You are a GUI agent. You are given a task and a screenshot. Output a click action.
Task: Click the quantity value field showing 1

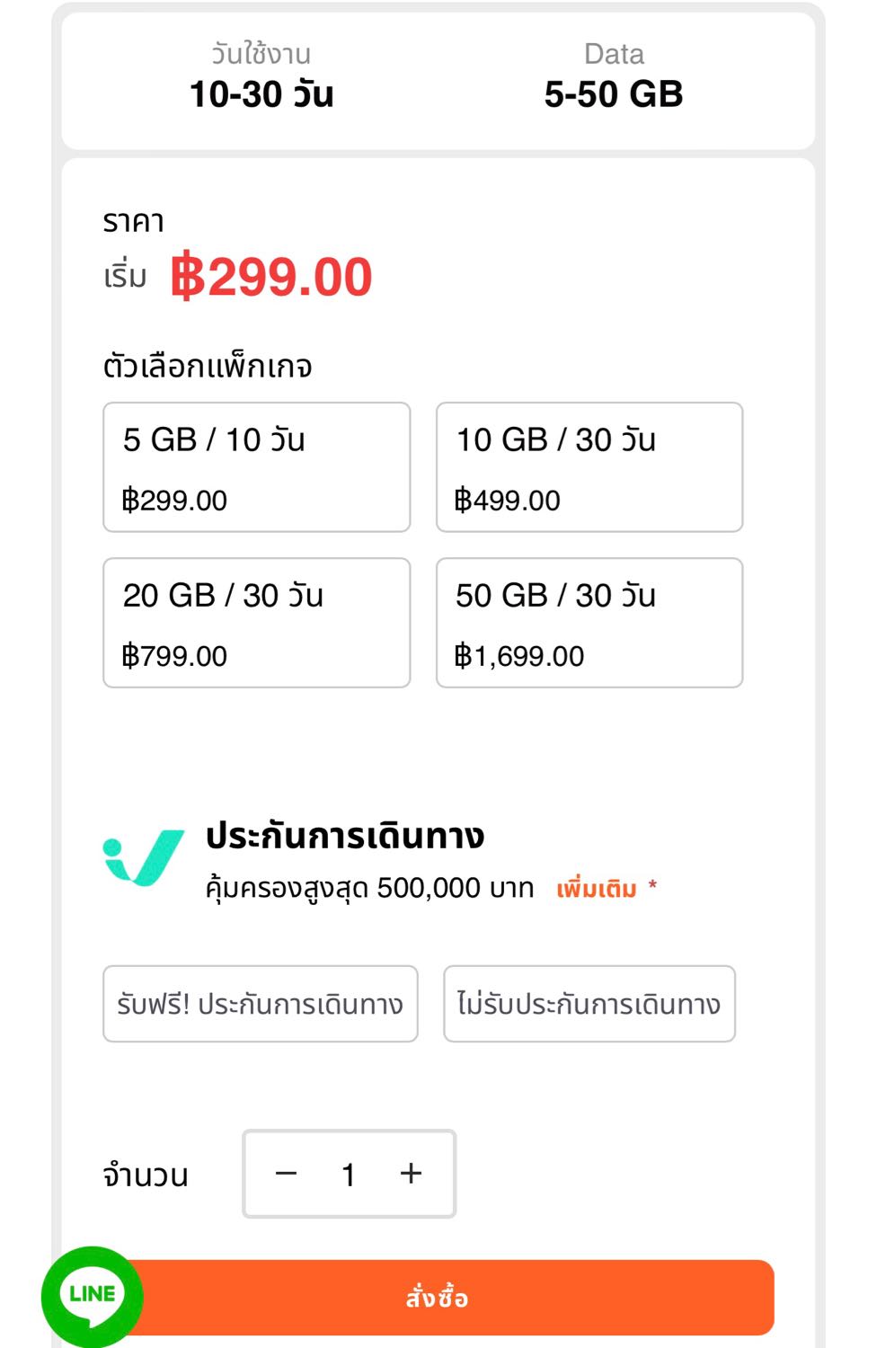click(349, 1174)
